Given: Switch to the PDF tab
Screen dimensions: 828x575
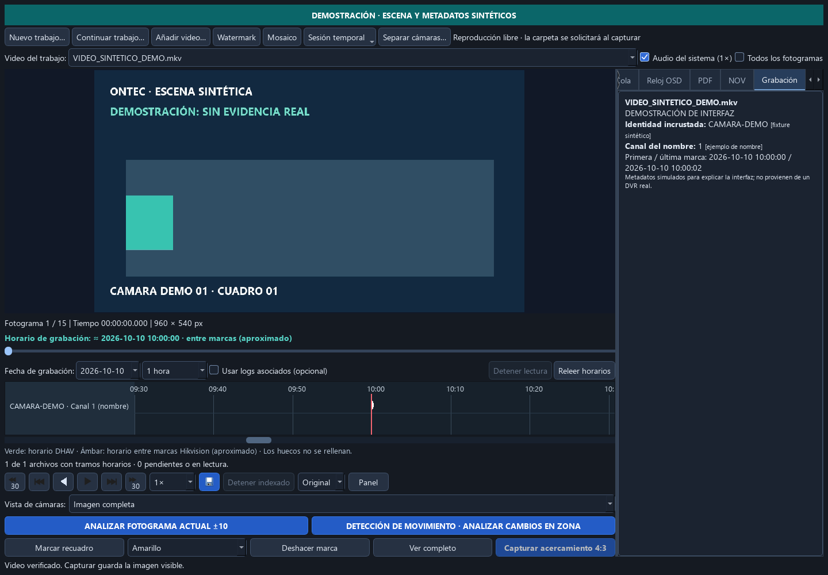Looking at the screenshot, I should 705,80.
